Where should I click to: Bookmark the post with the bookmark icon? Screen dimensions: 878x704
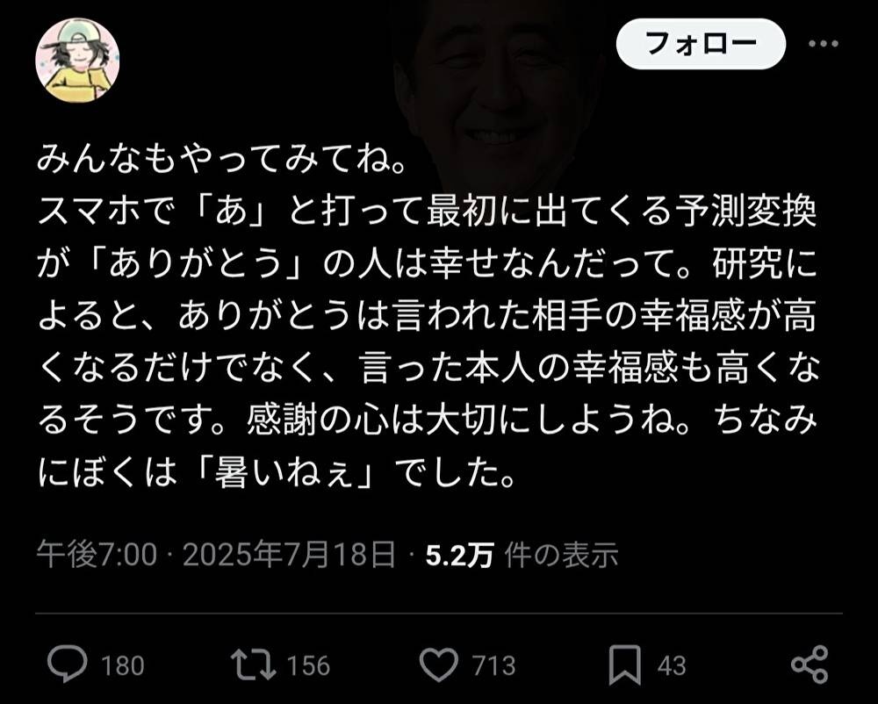click(624, 664)
